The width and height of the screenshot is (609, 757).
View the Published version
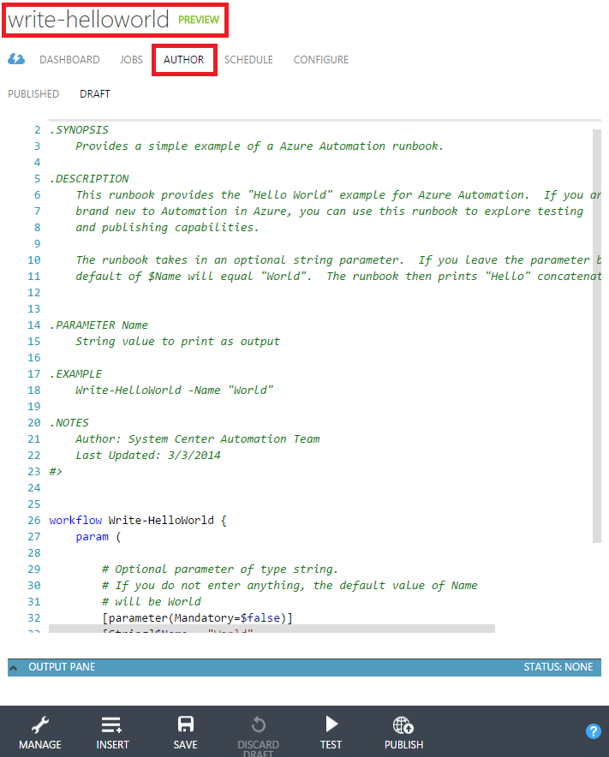(x=33, y=94)
